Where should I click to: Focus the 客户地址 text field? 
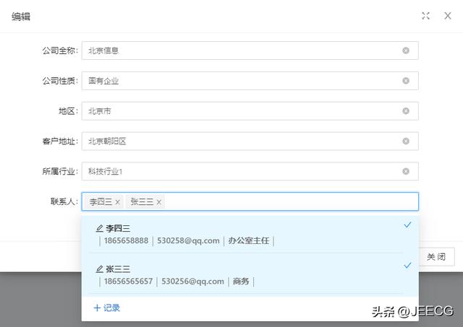[x=239, y=141]
